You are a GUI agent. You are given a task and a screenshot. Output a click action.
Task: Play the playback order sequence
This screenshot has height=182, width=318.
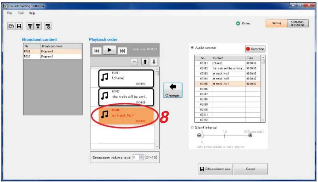pos(109,50)
